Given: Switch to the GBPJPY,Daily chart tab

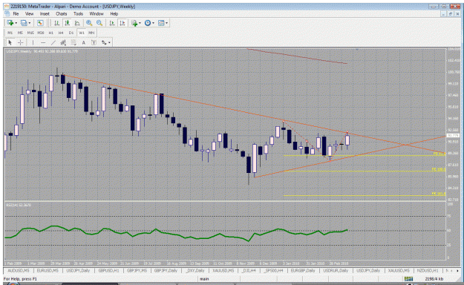Looking at the screenshot, I should pos(166,270).
